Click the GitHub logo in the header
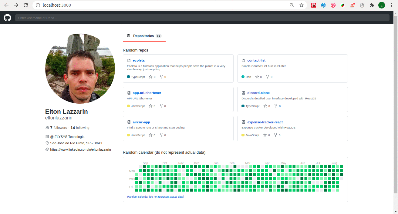This screenshot has width=398, height=214. [7, 18]
